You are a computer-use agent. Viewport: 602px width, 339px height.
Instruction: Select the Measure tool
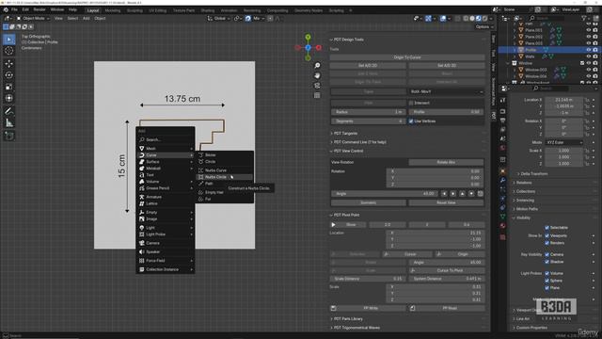[x=9, y=123]
